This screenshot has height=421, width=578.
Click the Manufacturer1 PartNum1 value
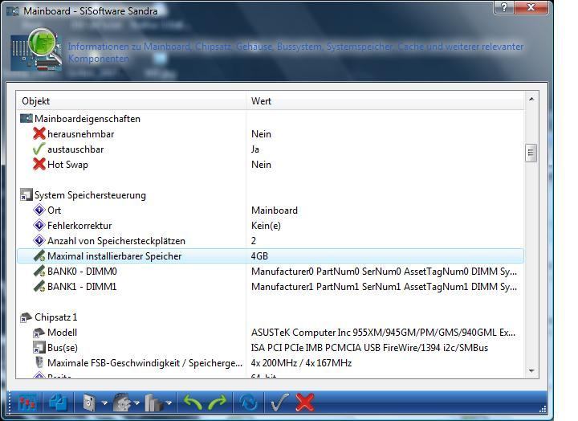coord(384,287)
